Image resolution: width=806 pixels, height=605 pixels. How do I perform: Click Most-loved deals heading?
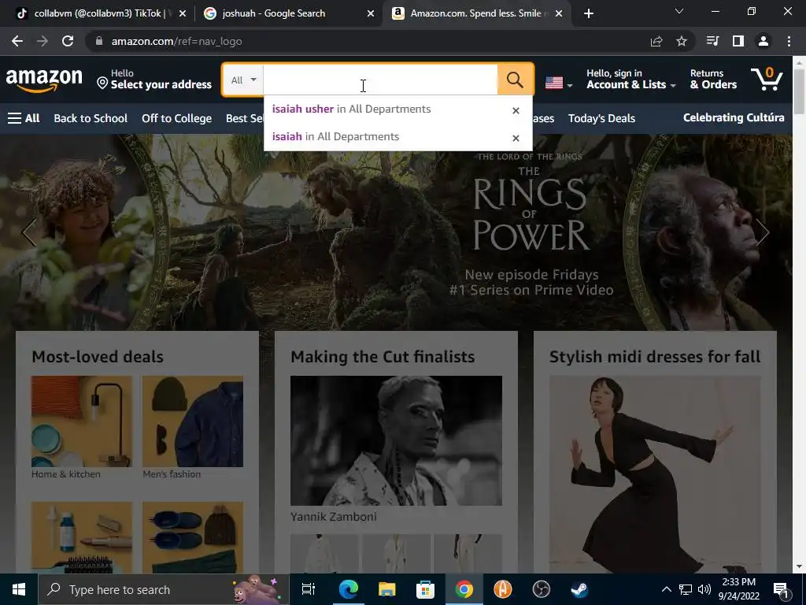98,357
